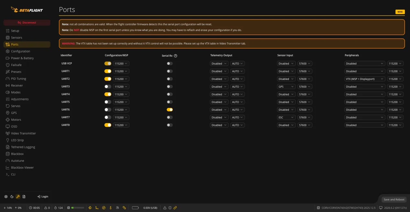Disable the UART8 MSP toggle
This screenshot has height=212, width=410.
[108, 125]
